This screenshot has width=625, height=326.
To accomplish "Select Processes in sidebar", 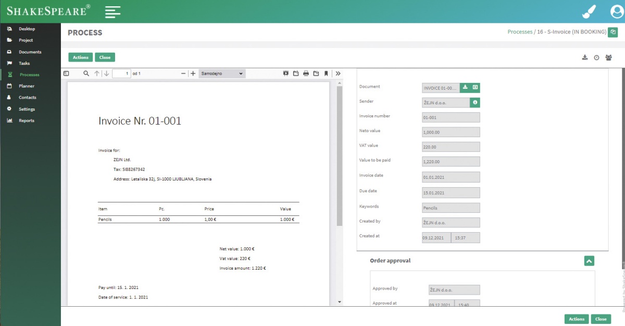I will [29, 75].
